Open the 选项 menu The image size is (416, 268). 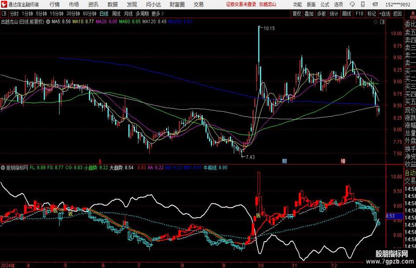tap(339, 4)
